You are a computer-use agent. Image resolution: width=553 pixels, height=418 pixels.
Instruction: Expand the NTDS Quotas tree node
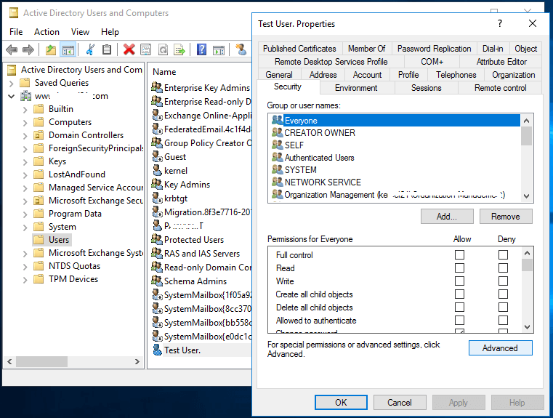[25, 267]
